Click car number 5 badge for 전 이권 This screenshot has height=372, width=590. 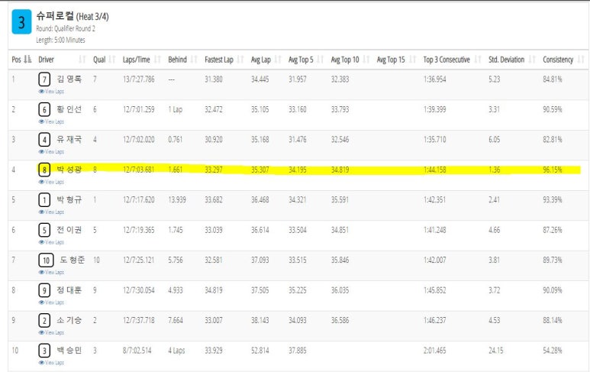point(44,230)
